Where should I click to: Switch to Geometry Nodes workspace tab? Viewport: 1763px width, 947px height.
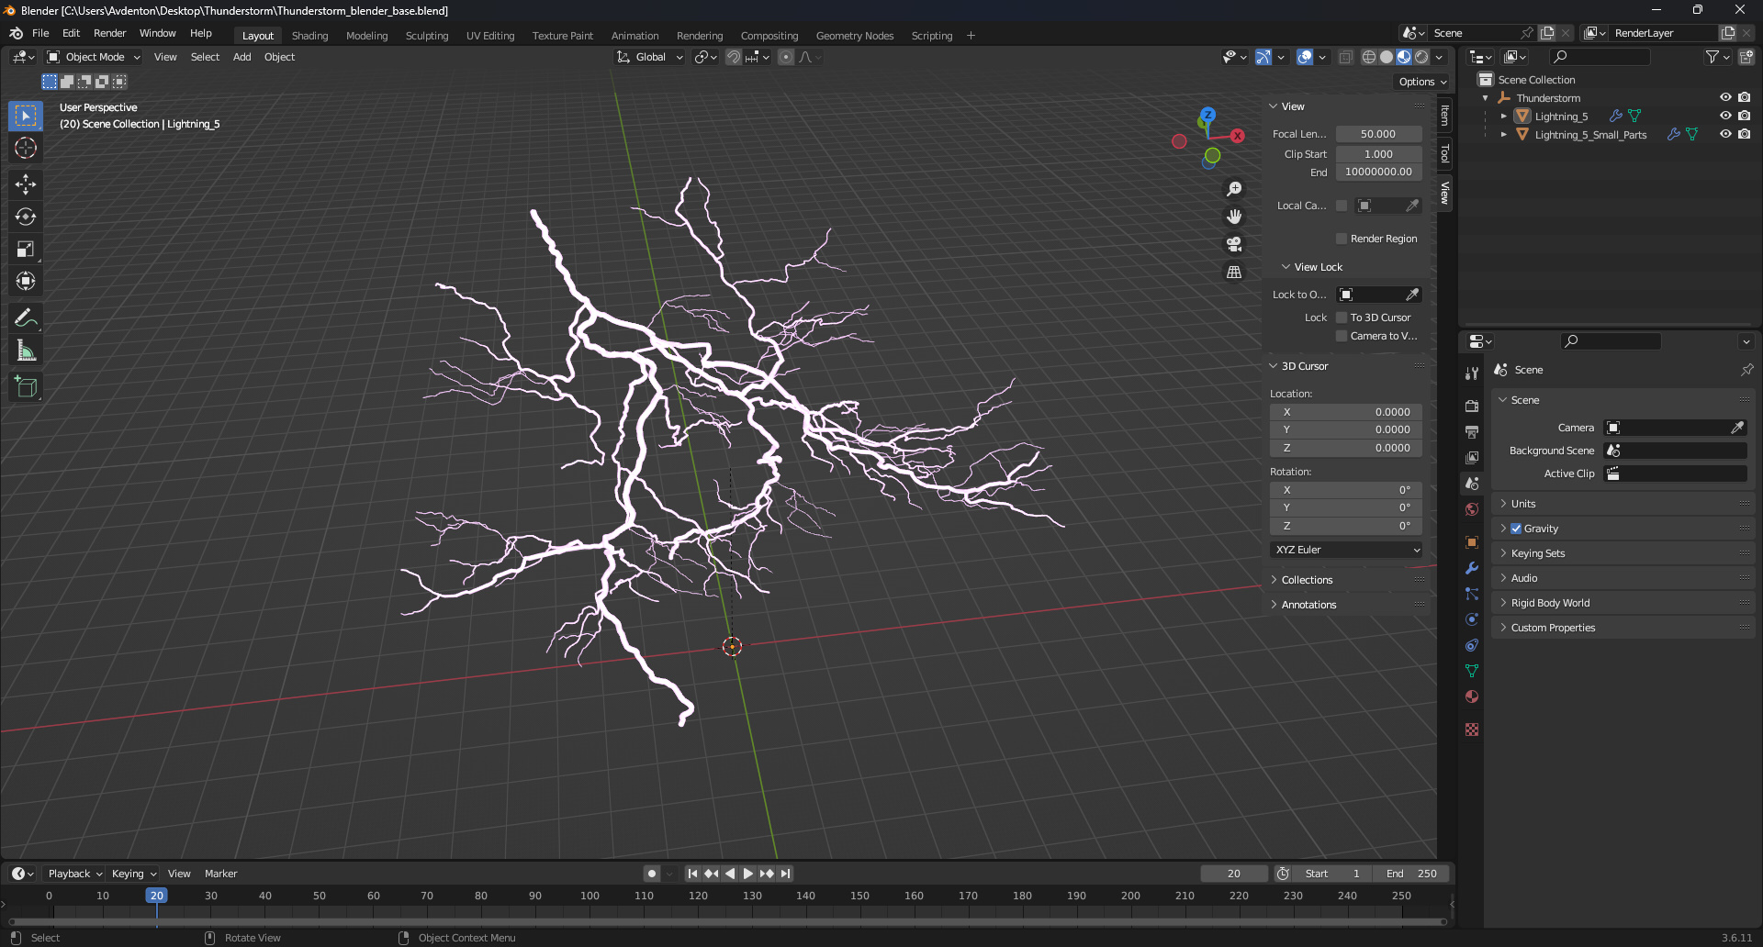click(854, 36)
